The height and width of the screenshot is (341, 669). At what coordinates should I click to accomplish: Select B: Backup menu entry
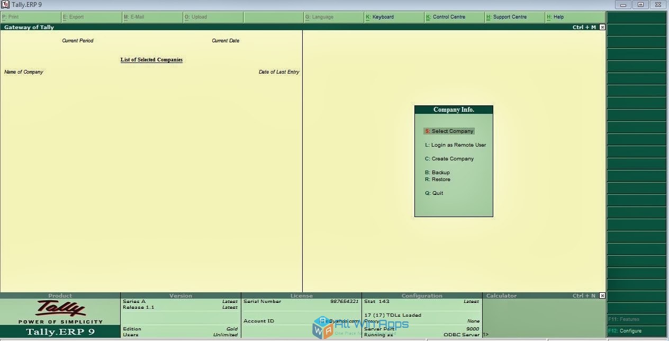[x=437, y=173]
